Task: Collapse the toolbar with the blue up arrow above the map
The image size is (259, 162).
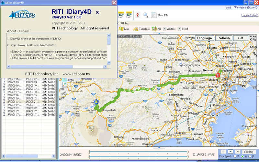Action: (x=159, y=33)
